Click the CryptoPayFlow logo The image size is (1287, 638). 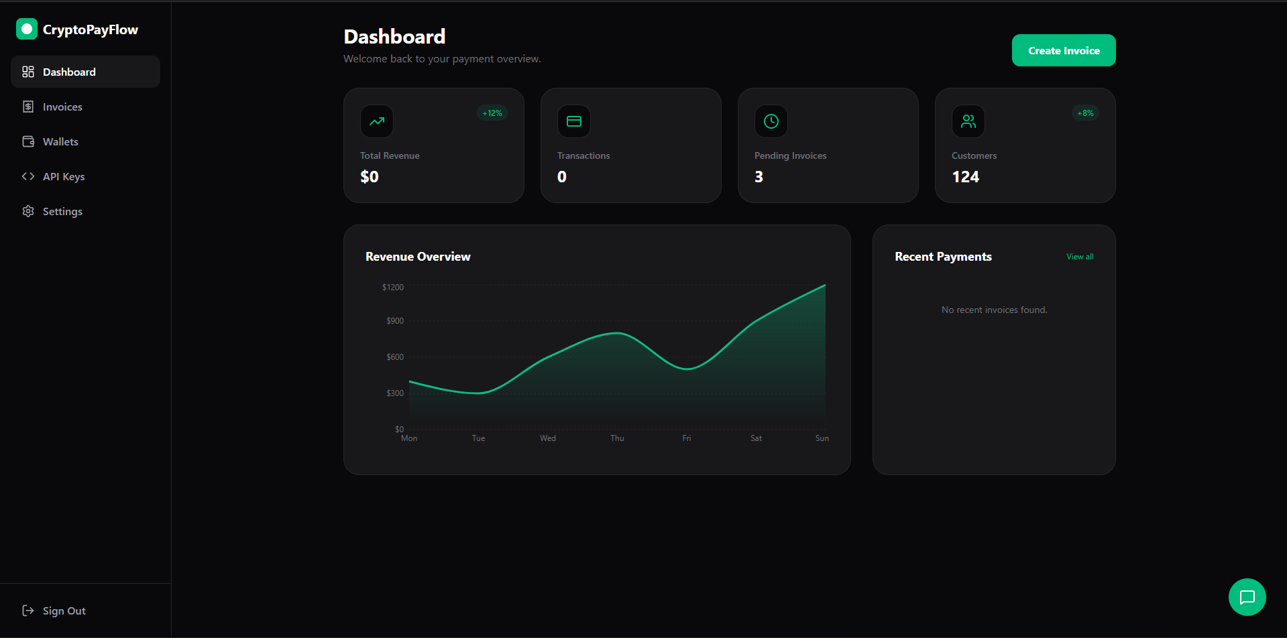[x=77, y=29]
